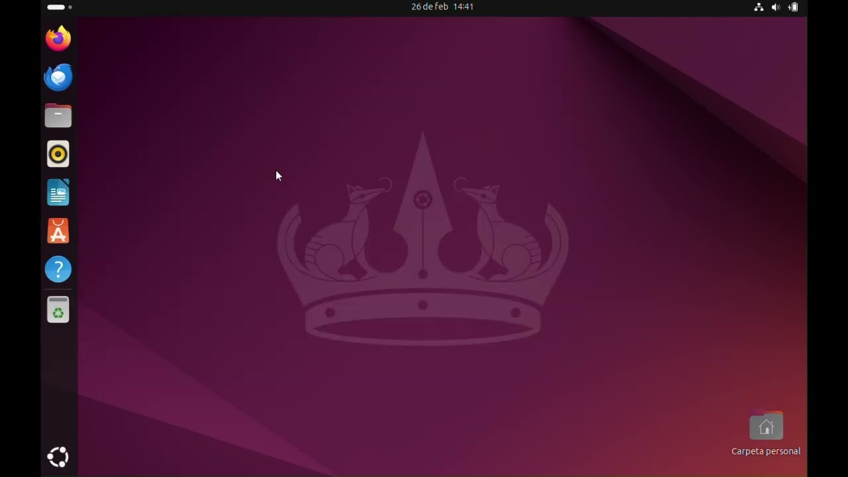848x477 pixels.
Task: Open the calendar via 26 de feb 14:41 clock
Action: pyautogui.click(x=442, y=7)
